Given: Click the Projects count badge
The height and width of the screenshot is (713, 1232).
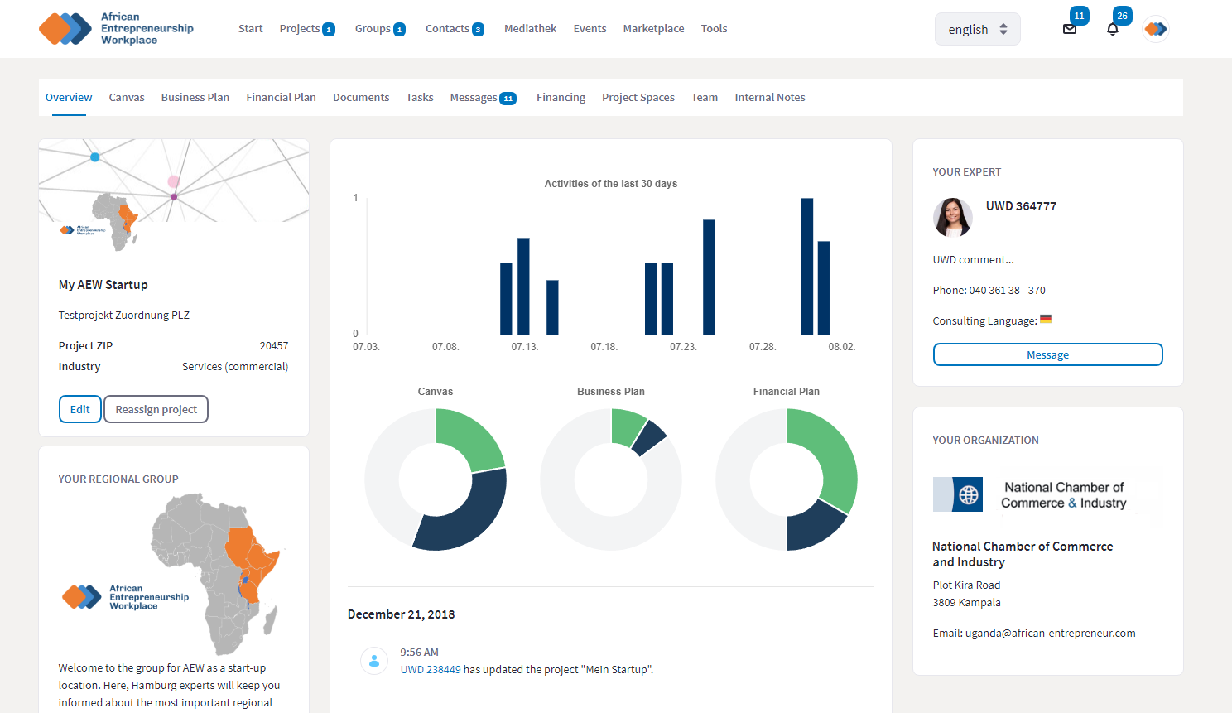Looking at the screenshot, I should [x=329, y=30].
